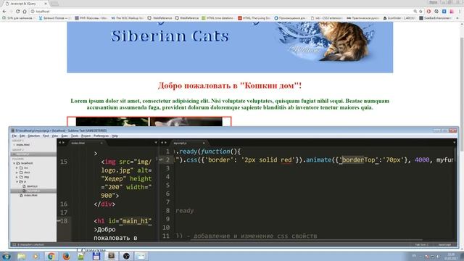Select index.html under Group 1 open files

pos(22,145)
